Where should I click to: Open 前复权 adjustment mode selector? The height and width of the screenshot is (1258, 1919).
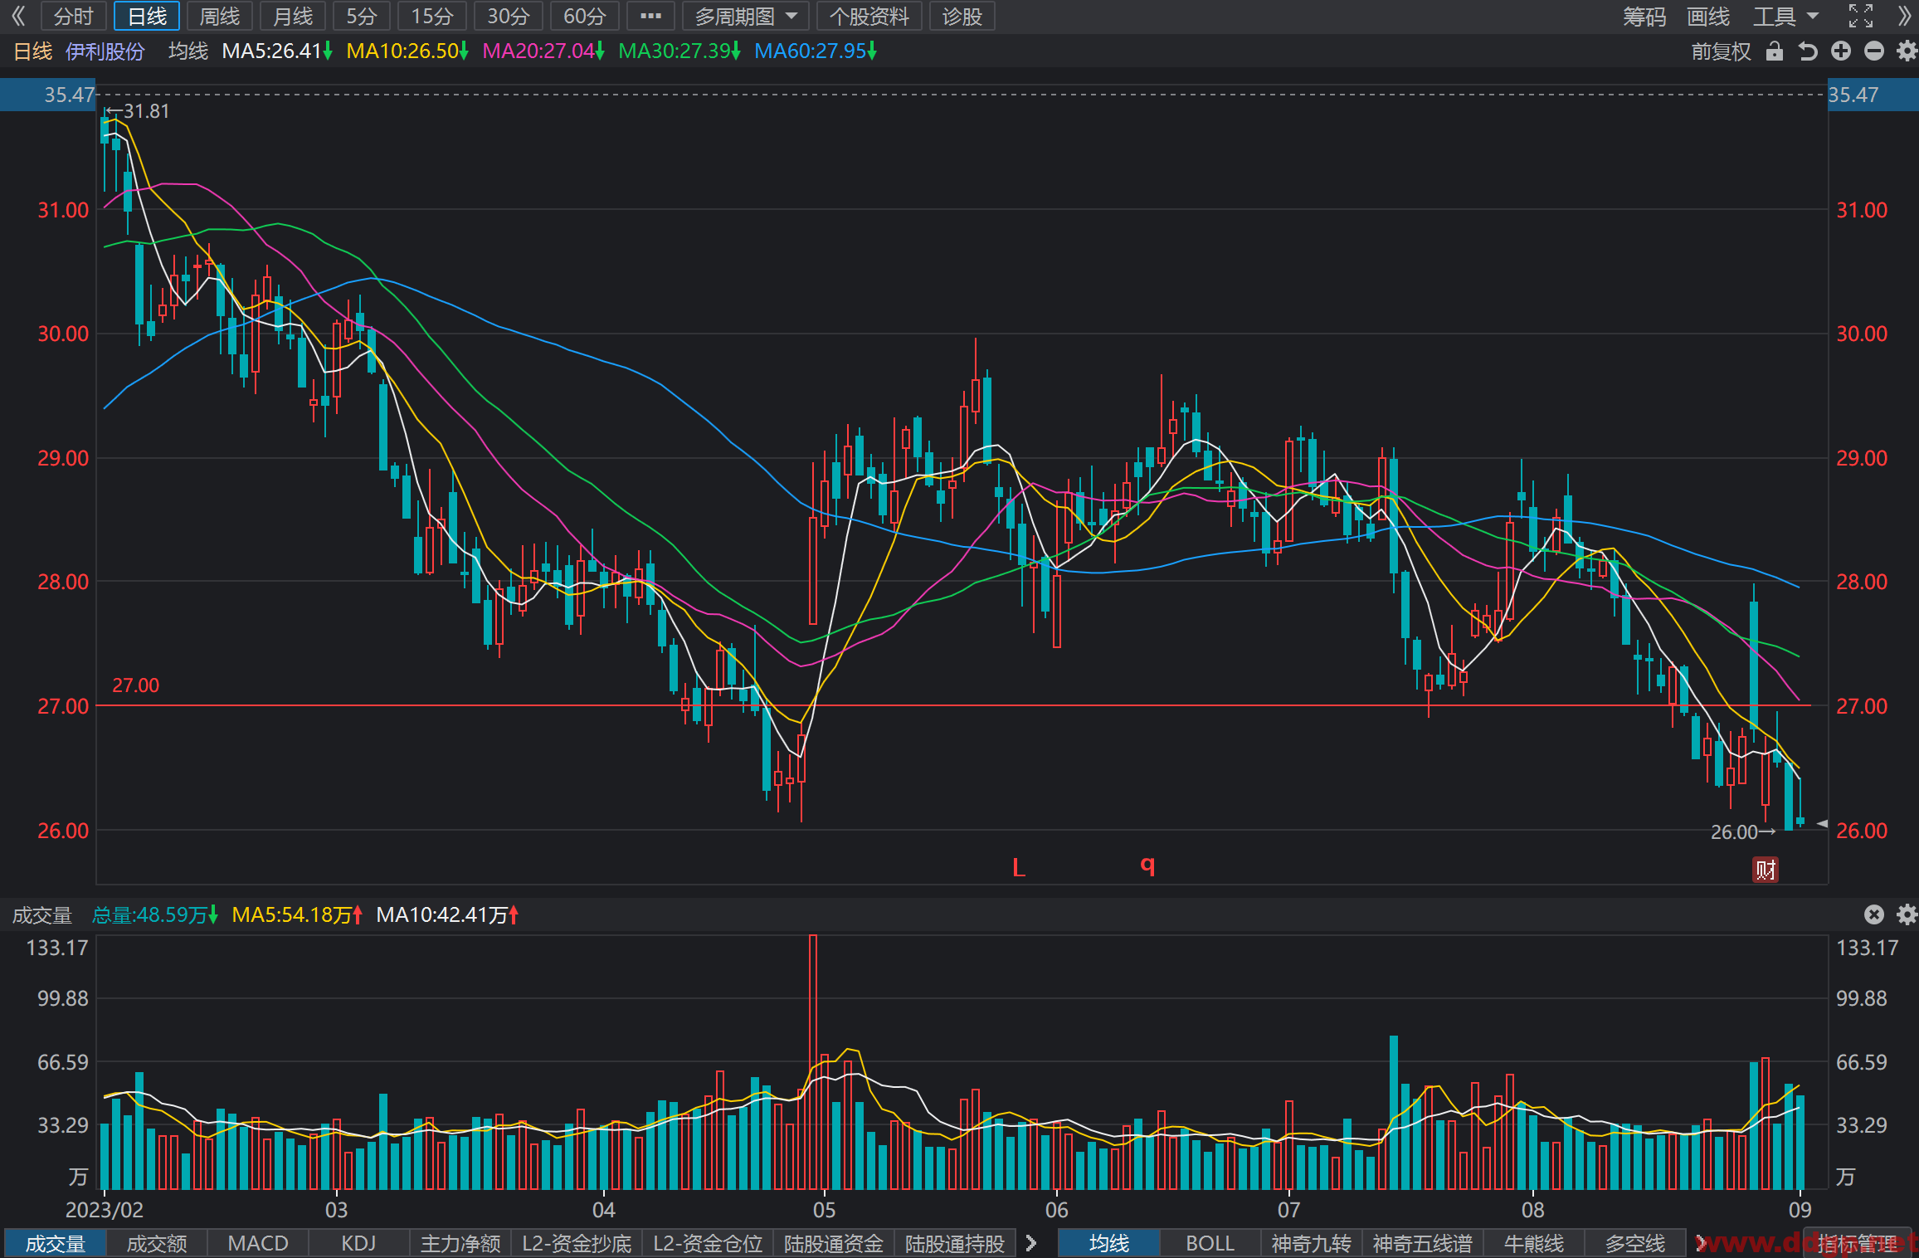pyautogui.click(x=1721, y=51)
